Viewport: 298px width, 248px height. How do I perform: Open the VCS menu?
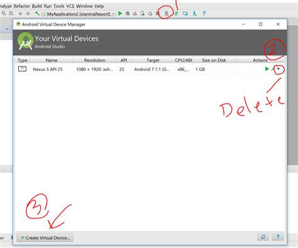point(70,6)
